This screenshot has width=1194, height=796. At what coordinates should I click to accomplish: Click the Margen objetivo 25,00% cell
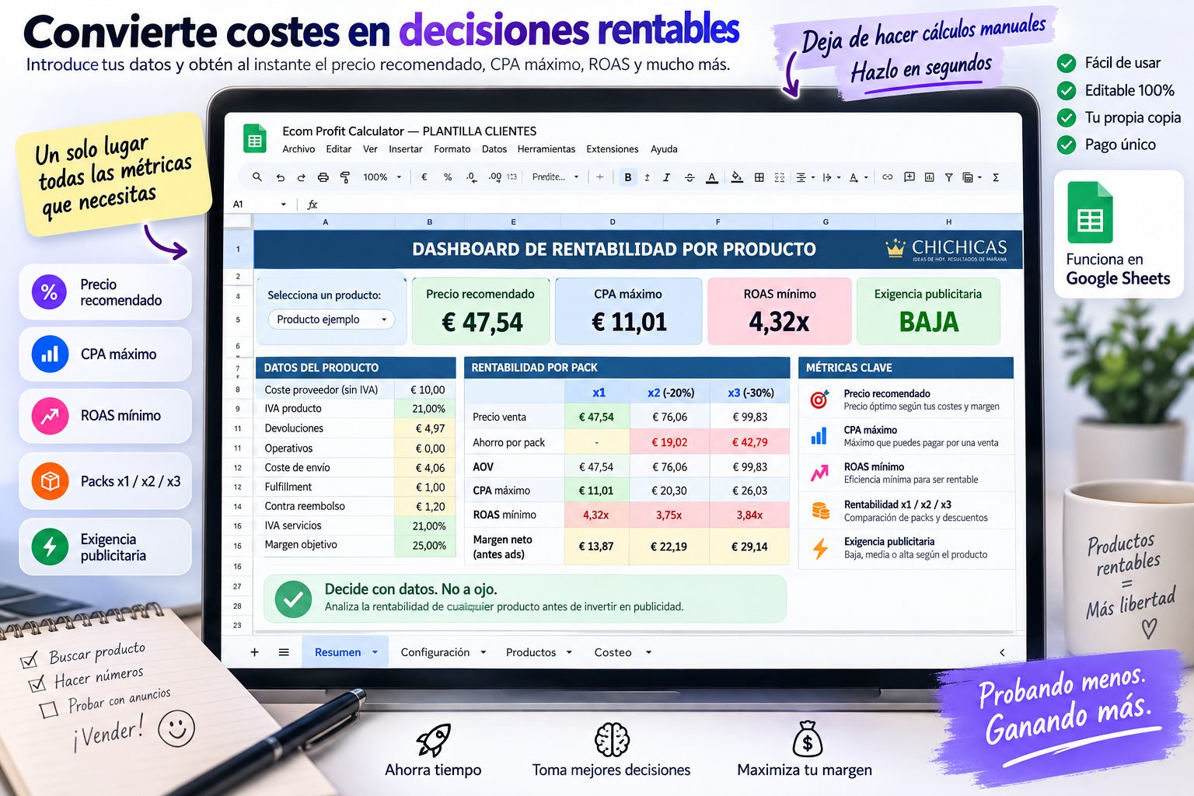[424, 546]
